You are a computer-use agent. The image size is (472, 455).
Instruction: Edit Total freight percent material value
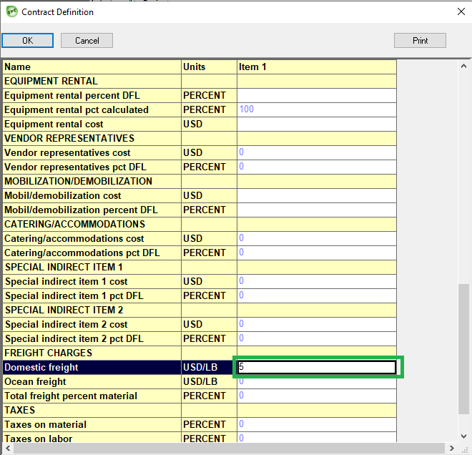point(317,396)
